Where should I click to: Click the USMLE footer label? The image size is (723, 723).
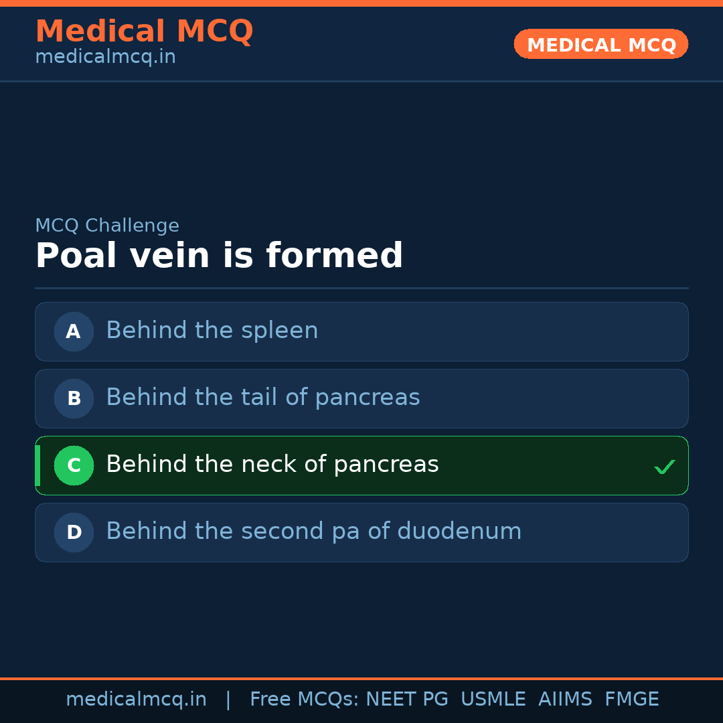[493, 698]
